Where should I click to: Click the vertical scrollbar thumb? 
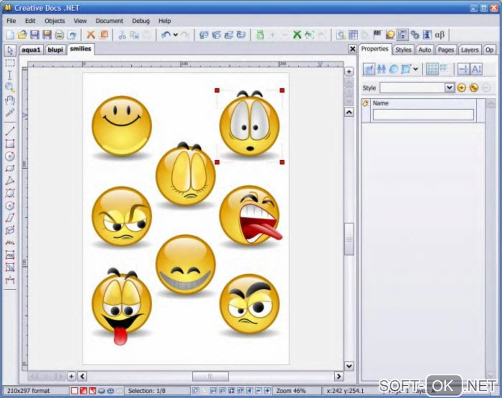349,239
